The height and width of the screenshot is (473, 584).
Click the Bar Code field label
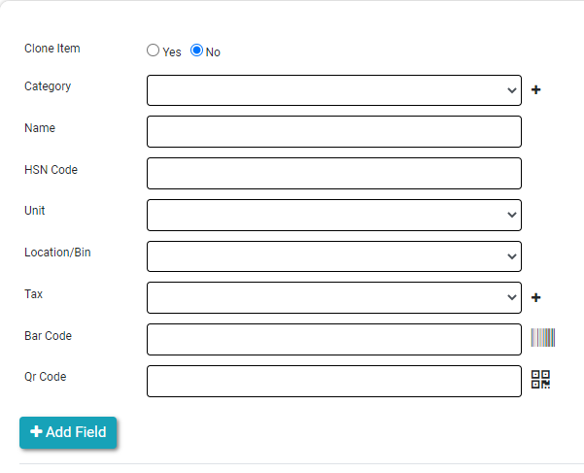(48, 336)
